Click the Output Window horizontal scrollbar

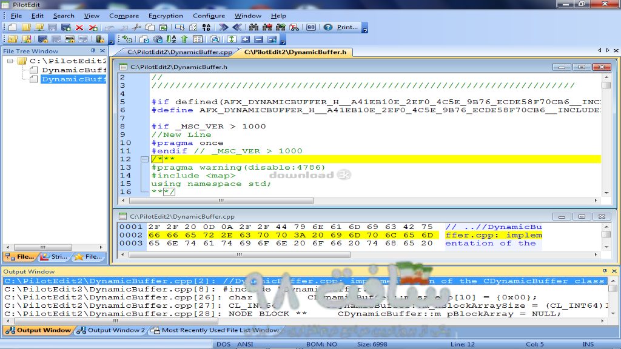click(309, 321)
